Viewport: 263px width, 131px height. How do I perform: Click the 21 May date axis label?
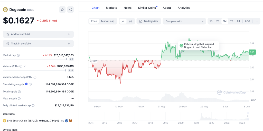pos(162,107)
